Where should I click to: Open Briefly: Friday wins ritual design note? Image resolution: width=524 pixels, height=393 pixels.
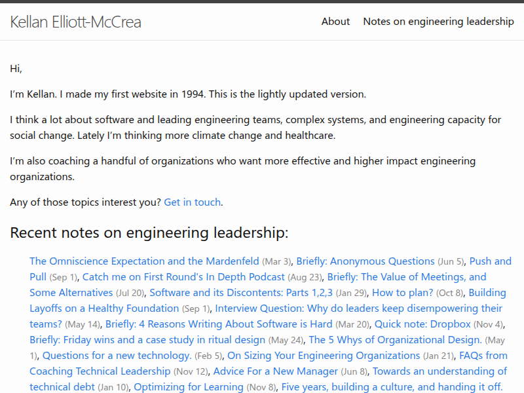(147, 339)
